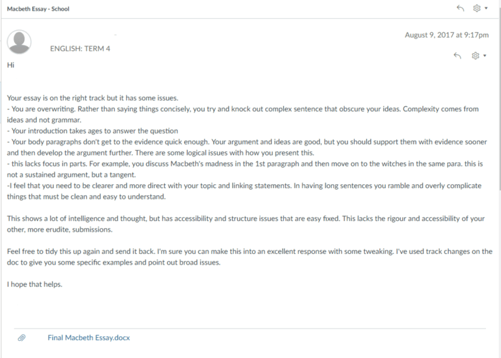Click the ENGLISH: TERM 4 course label
The width and height of the screenshot is (501, 358).
[80, 48]
